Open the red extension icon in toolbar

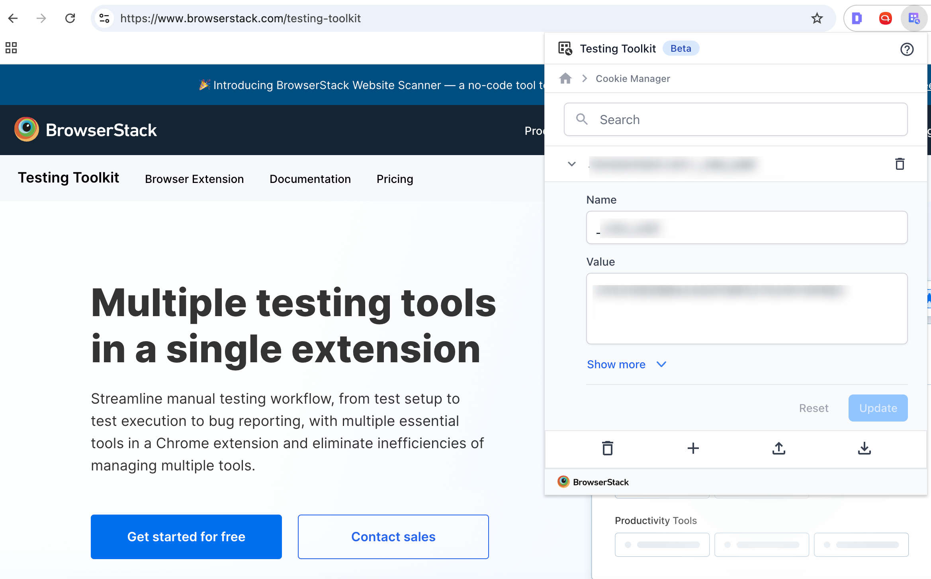pyautogui.click(x=885, y=18)
